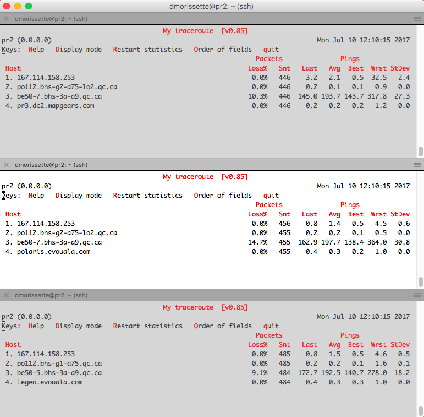Click Help in the top pane
This screenshot has height=417, width=424.
coord(36,50)
